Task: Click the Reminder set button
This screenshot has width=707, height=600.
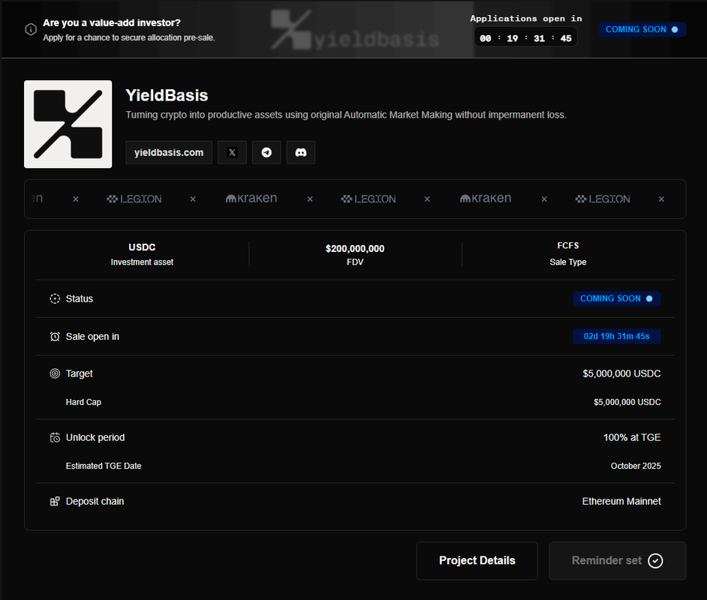Action: (617, 561)
